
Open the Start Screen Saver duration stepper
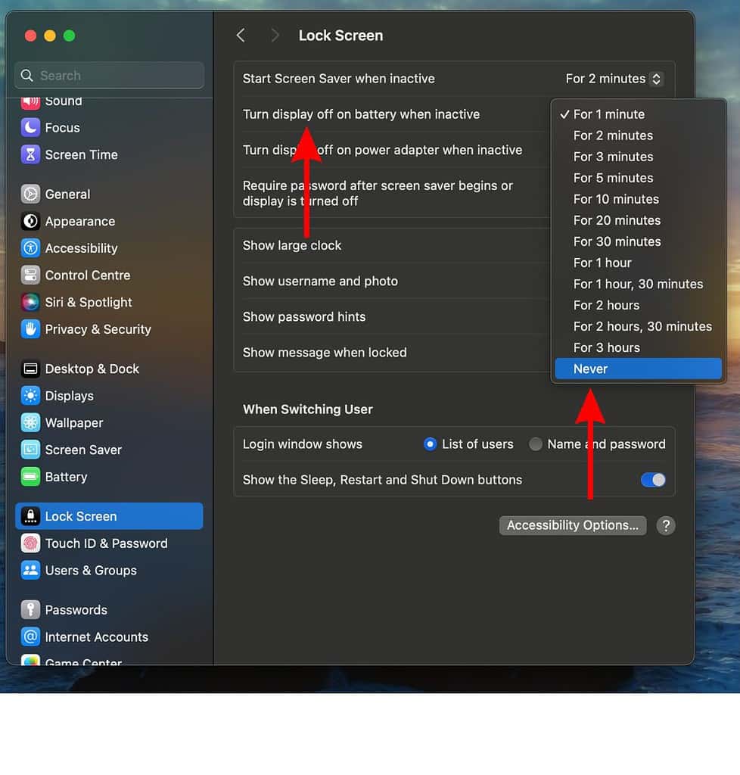[x=655, y=78]
